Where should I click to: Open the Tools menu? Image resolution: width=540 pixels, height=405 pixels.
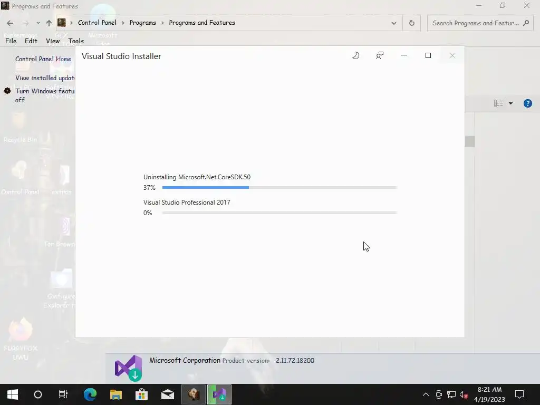pyautogui.click(x=76, y=41)
